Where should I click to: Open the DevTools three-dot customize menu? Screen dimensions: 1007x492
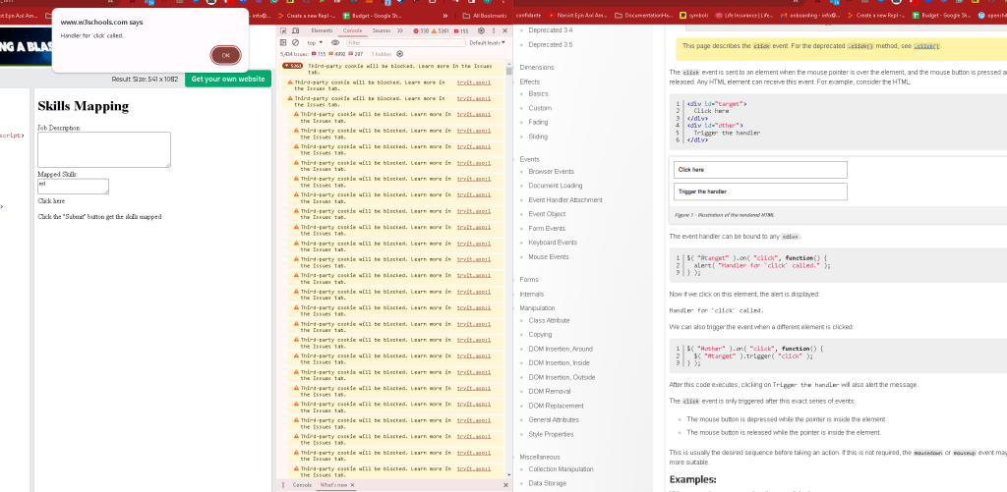pyautogui.click(x=494, y=30)
